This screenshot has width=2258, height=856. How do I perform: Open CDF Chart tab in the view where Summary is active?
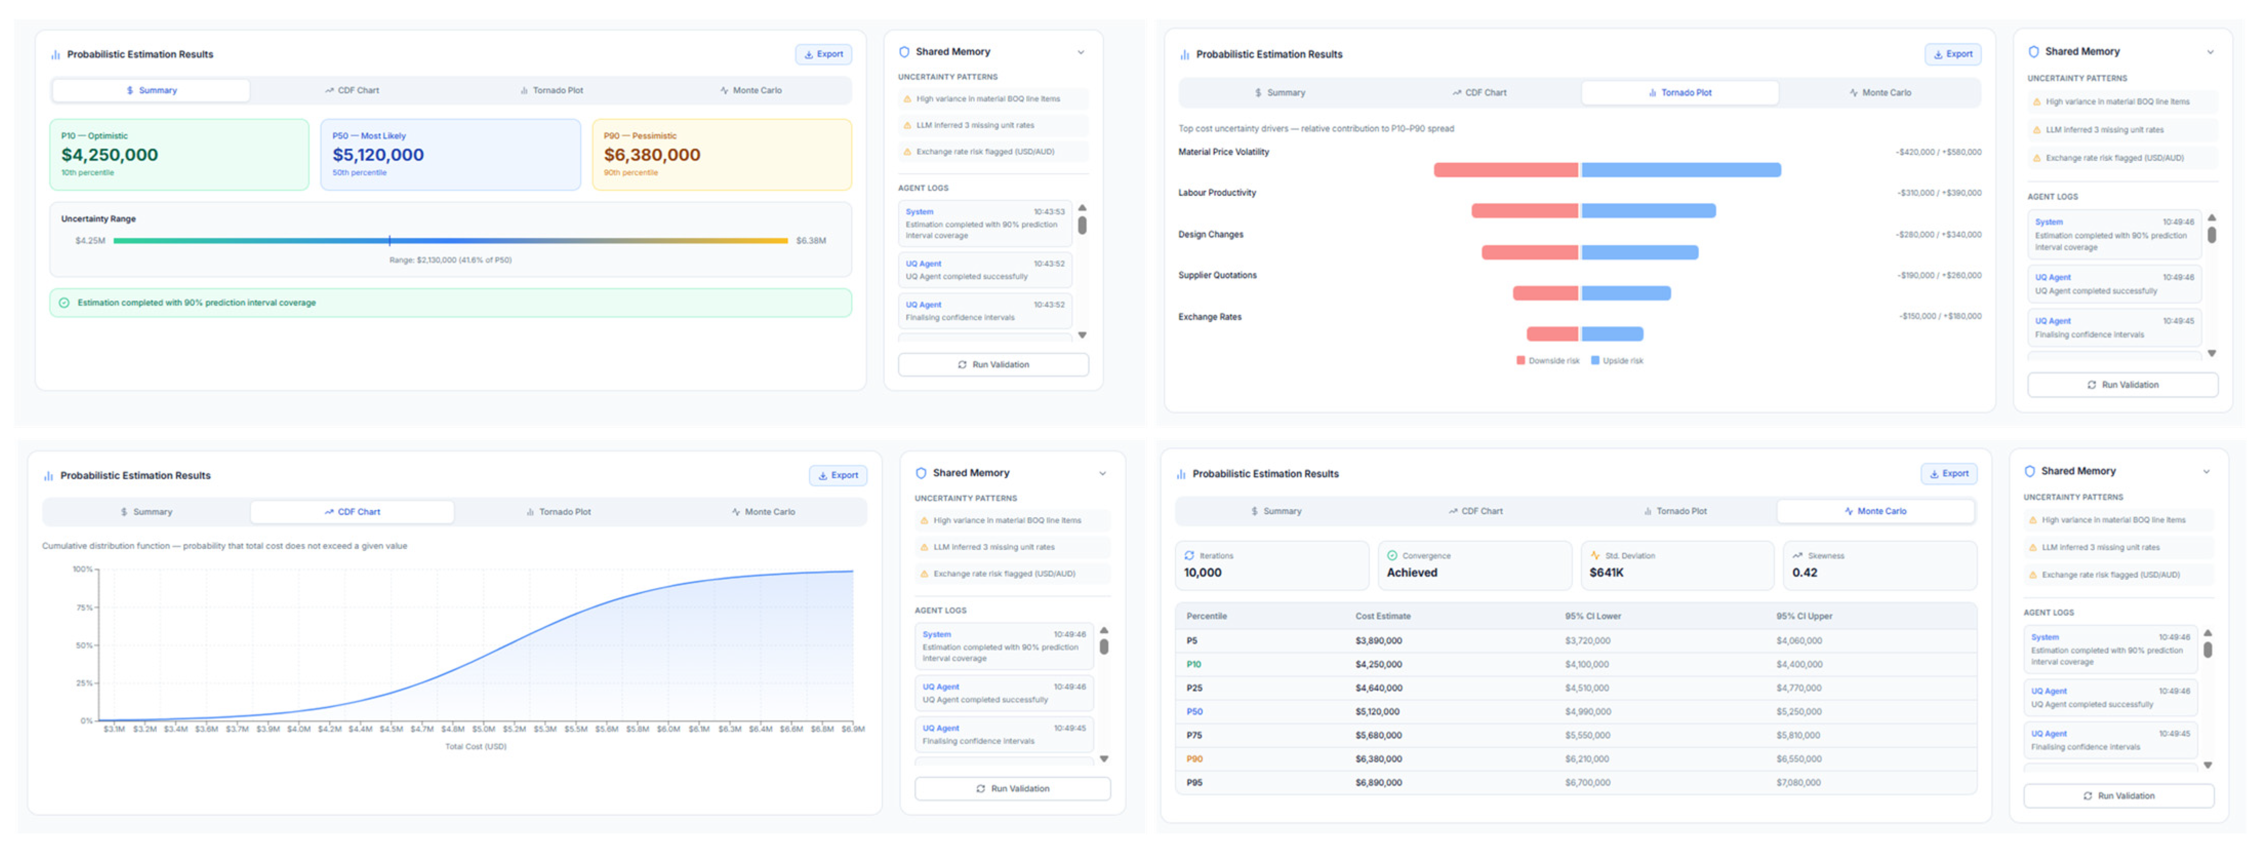tap(352, 91)
